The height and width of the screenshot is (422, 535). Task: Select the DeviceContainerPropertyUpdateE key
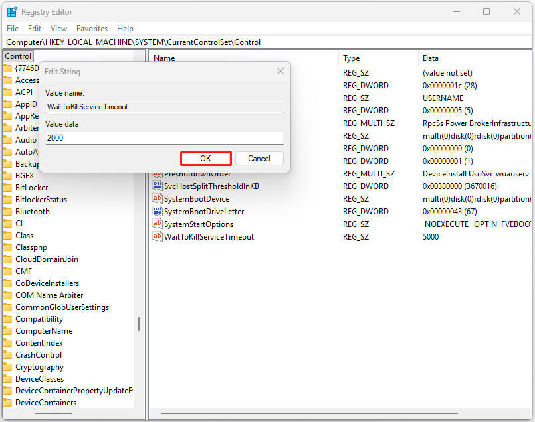tap(74, 391)
